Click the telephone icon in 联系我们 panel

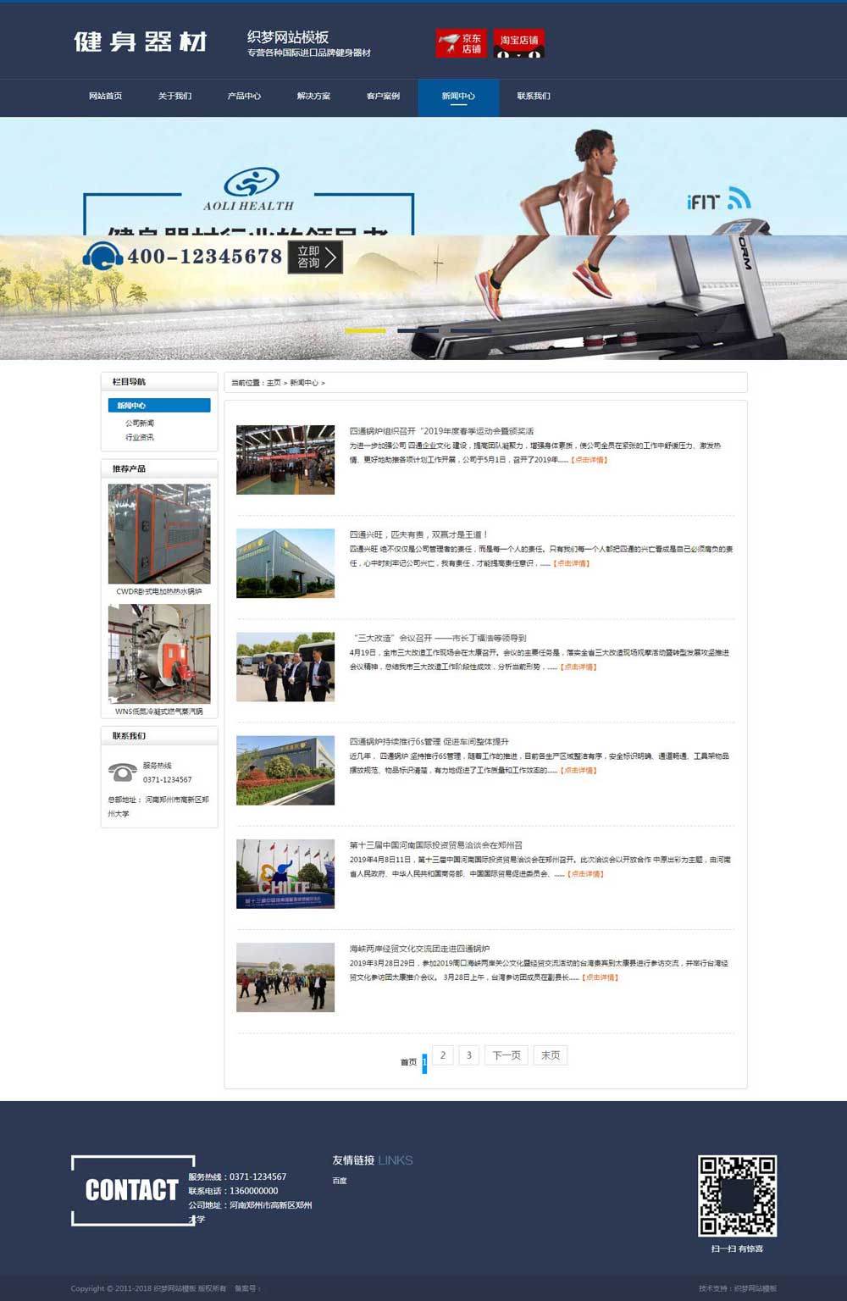121,772
